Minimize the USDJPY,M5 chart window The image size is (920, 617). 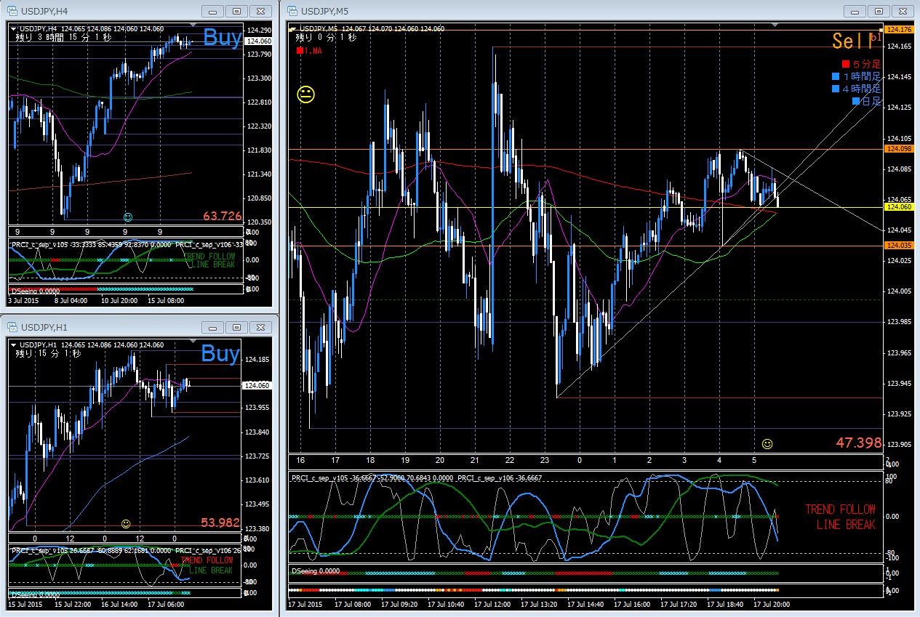tap(856, 11)
